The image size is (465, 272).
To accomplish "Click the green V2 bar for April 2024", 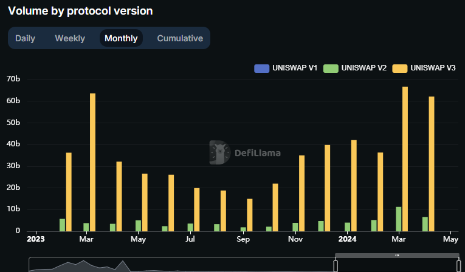I will click(425, 224).
